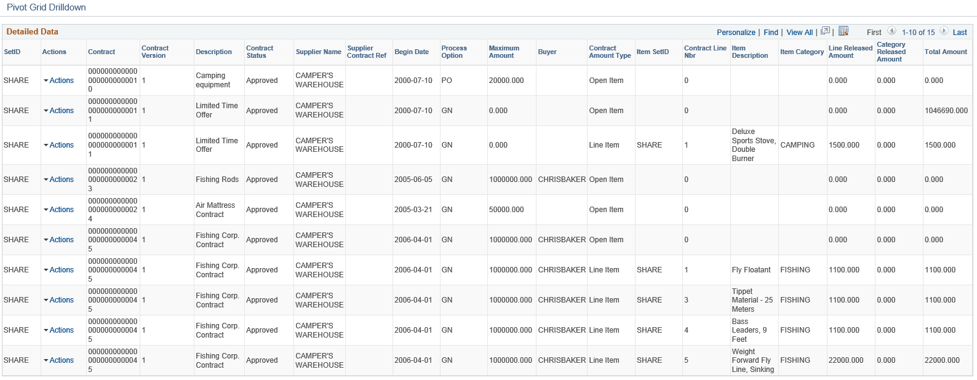This screenshot has width=977, height=380.
Task: Sort by SetID column header
Action: coord(12,52)
